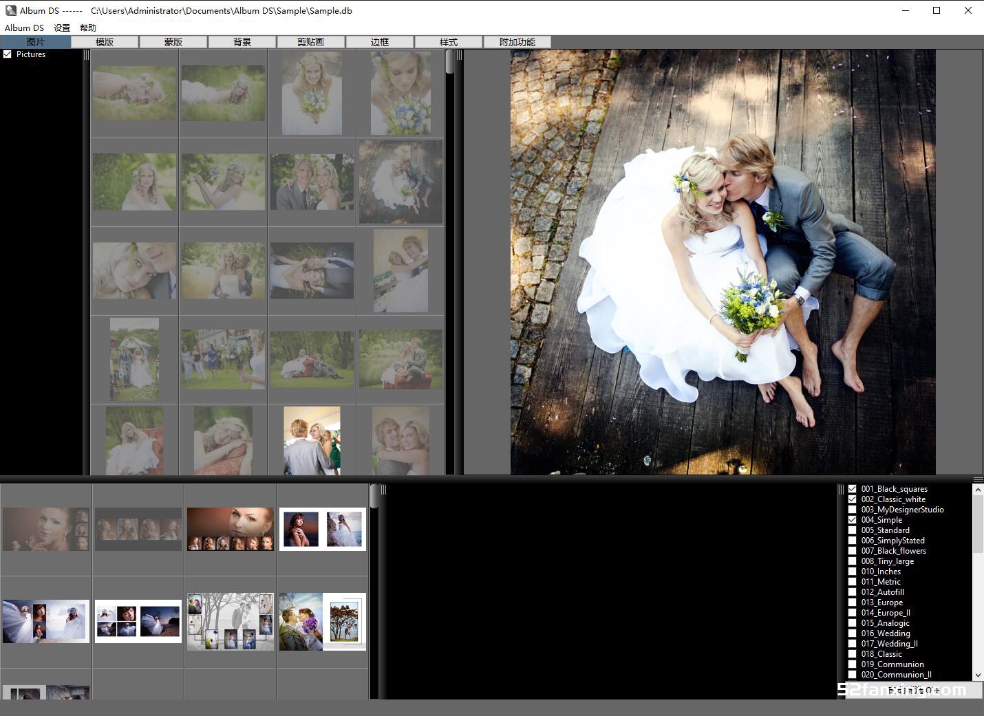Viewport: 984px width, 716px height.
Task: Enable the 010_Inches checkbox
Action: tap(853, 572)
